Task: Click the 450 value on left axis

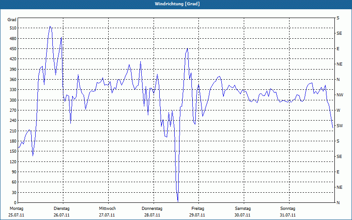Action: pyautogui.click(x=13, y=49)
